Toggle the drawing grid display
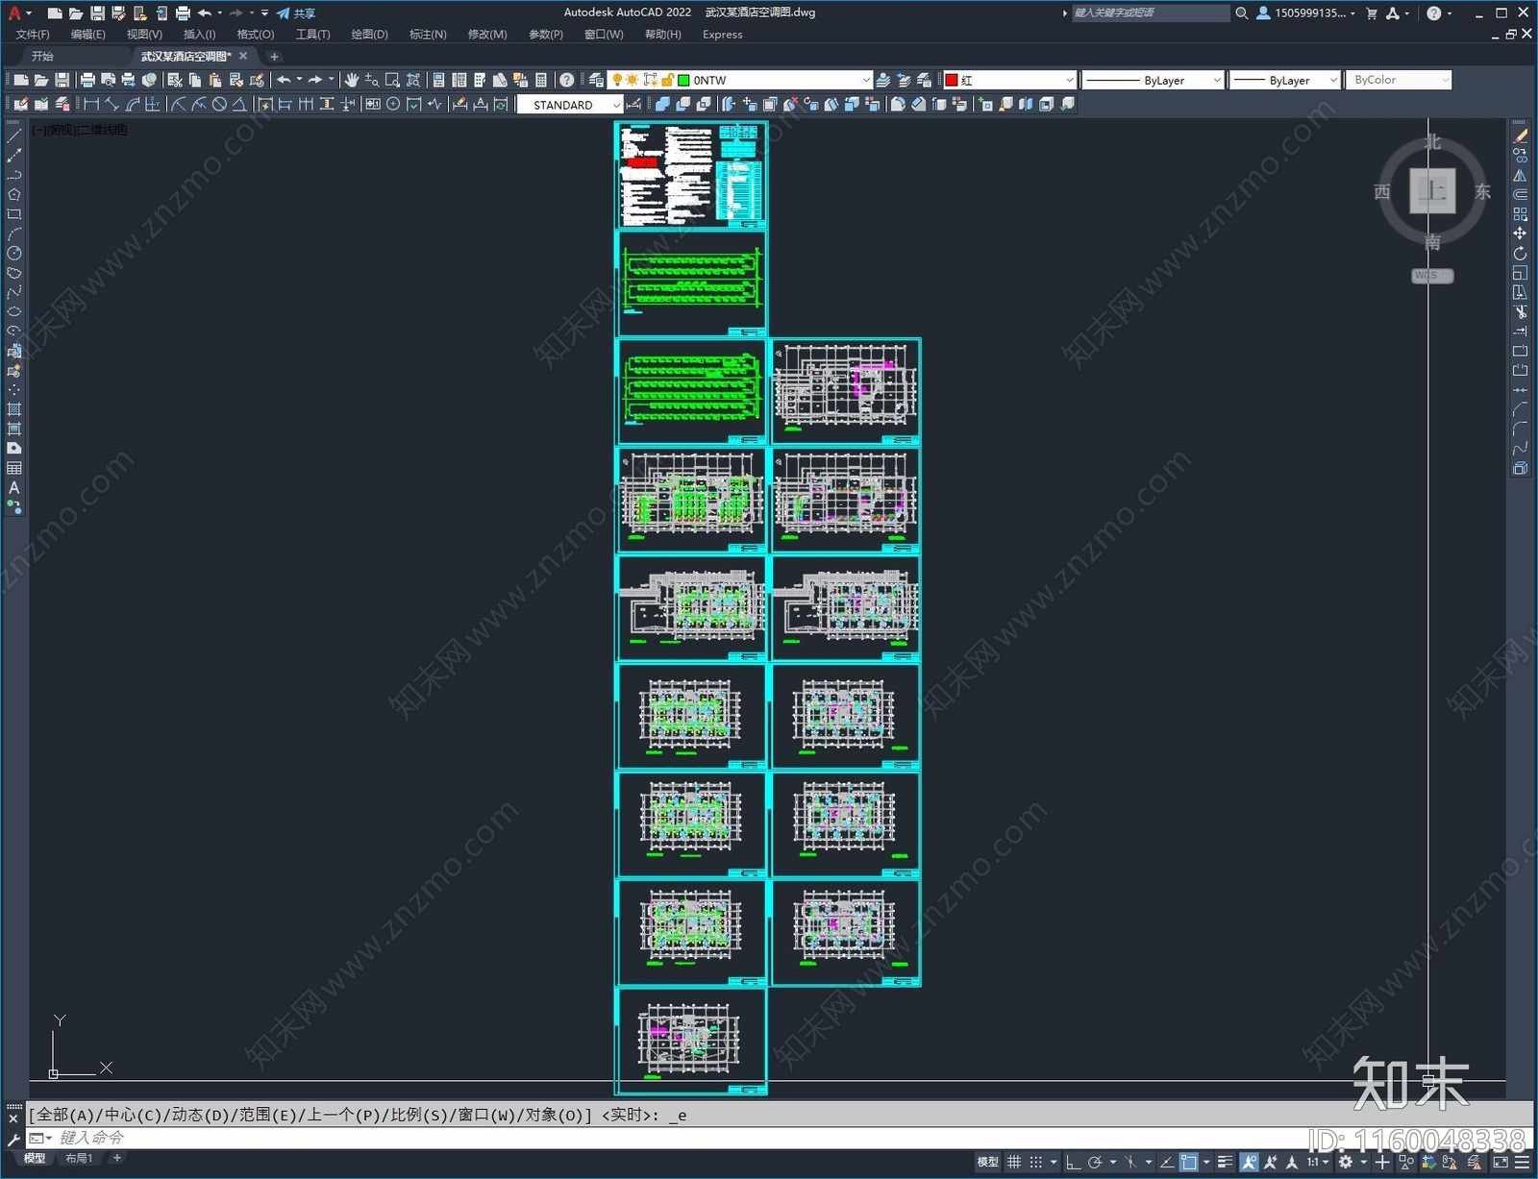Screen dimensions: 1538x1179 1014,1163
